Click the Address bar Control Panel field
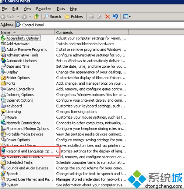 (100, 25)
